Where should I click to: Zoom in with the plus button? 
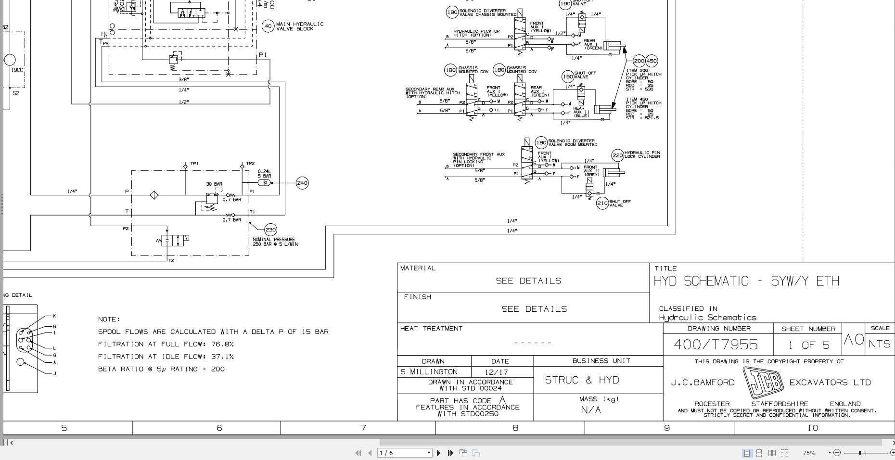(892, 453)
